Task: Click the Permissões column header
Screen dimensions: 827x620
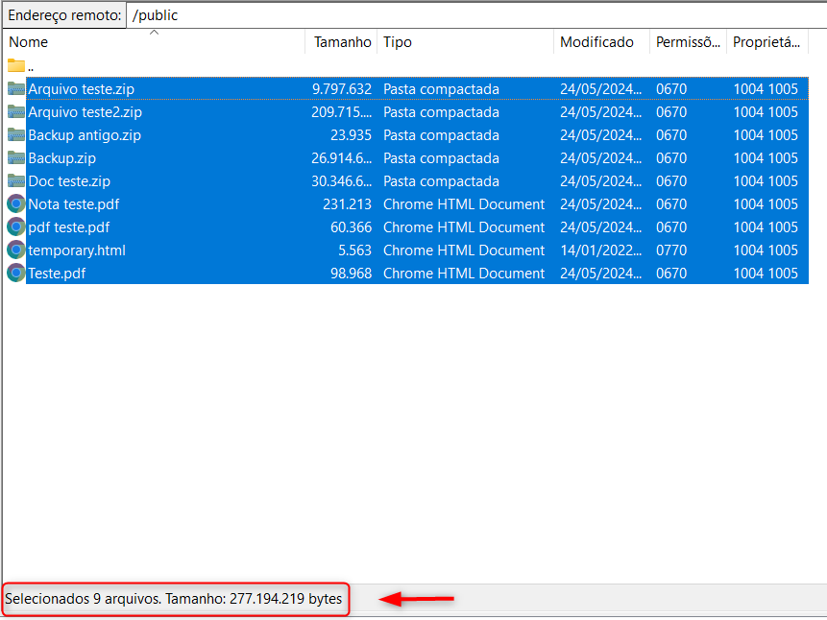Action: 688,42
